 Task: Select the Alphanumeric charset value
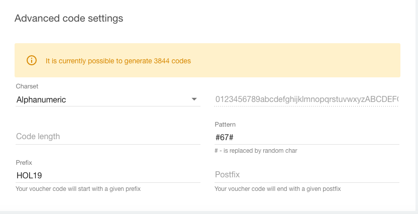point(41,99)
